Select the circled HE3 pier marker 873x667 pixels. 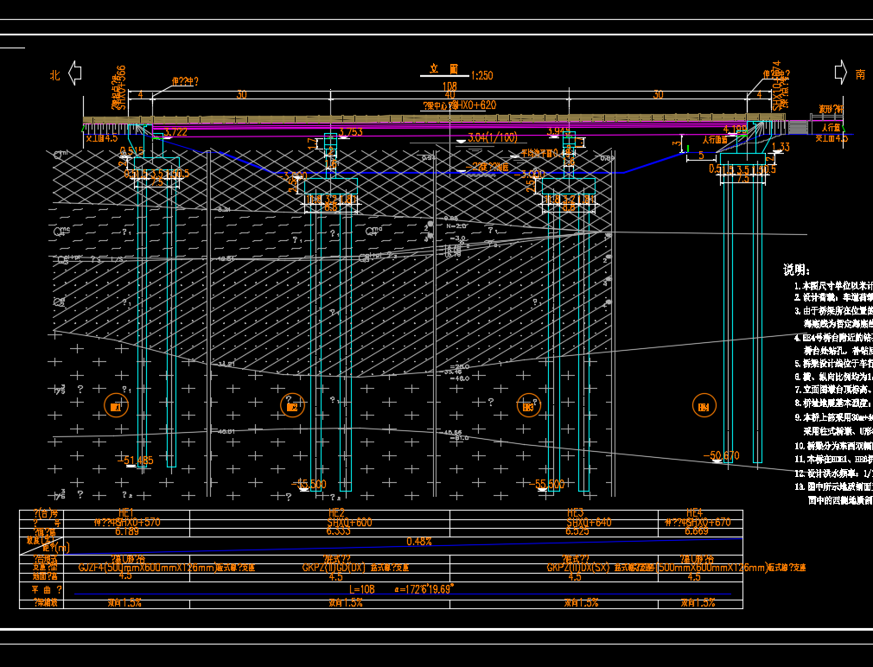pos(528,405)
